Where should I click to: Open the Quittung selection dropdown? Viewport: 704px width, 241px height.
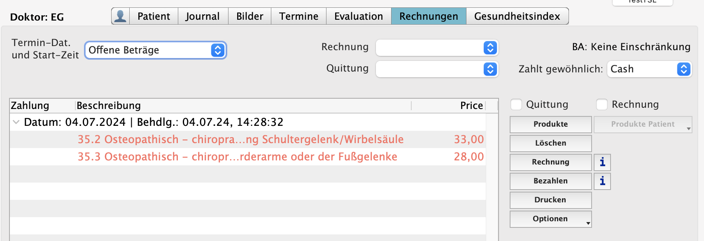coord(437,69)
